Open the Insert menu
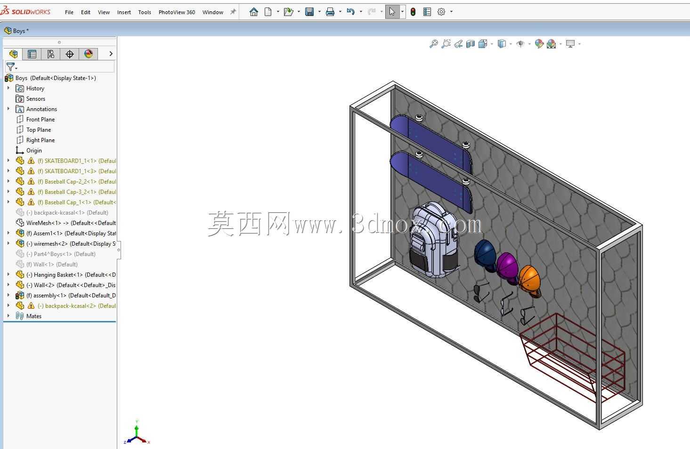Screen dimensions: 690x449 (x=124, y=12)
